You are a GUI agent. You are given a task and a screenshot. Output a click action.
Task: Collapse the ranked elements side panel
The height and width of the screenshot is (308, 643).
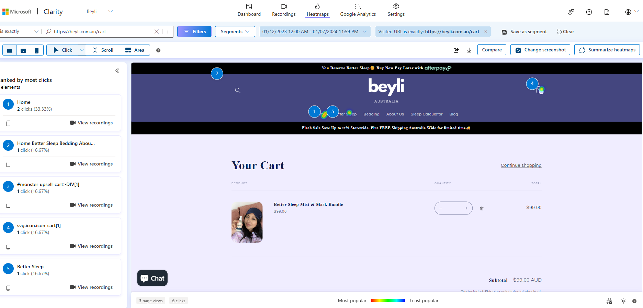pos(117,71)
